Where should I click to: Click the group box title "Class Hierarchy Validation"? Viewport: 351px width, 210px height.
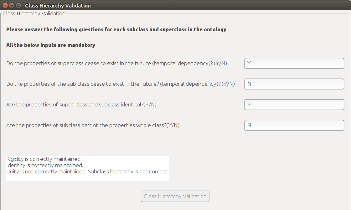[x=34, y=13]
